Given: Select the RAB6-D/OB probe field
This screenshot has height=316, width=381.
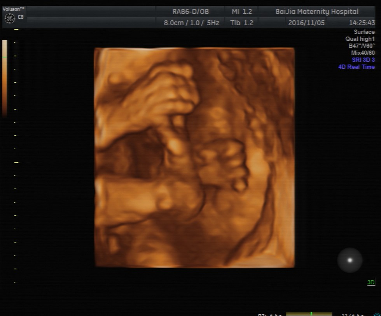Looking at the screenshot, I should tap(191, 12).
